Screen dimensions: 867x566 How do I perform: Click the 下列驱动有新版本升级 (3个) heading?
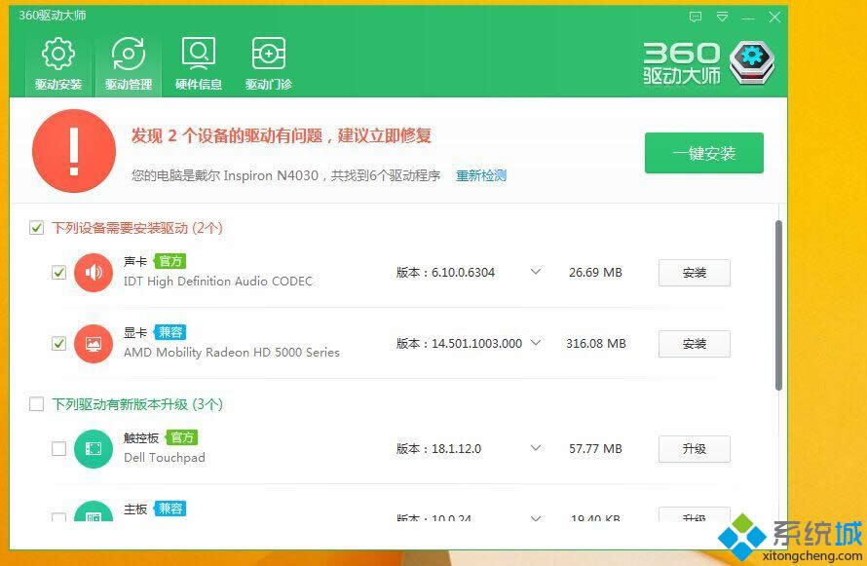pos(137,404)
